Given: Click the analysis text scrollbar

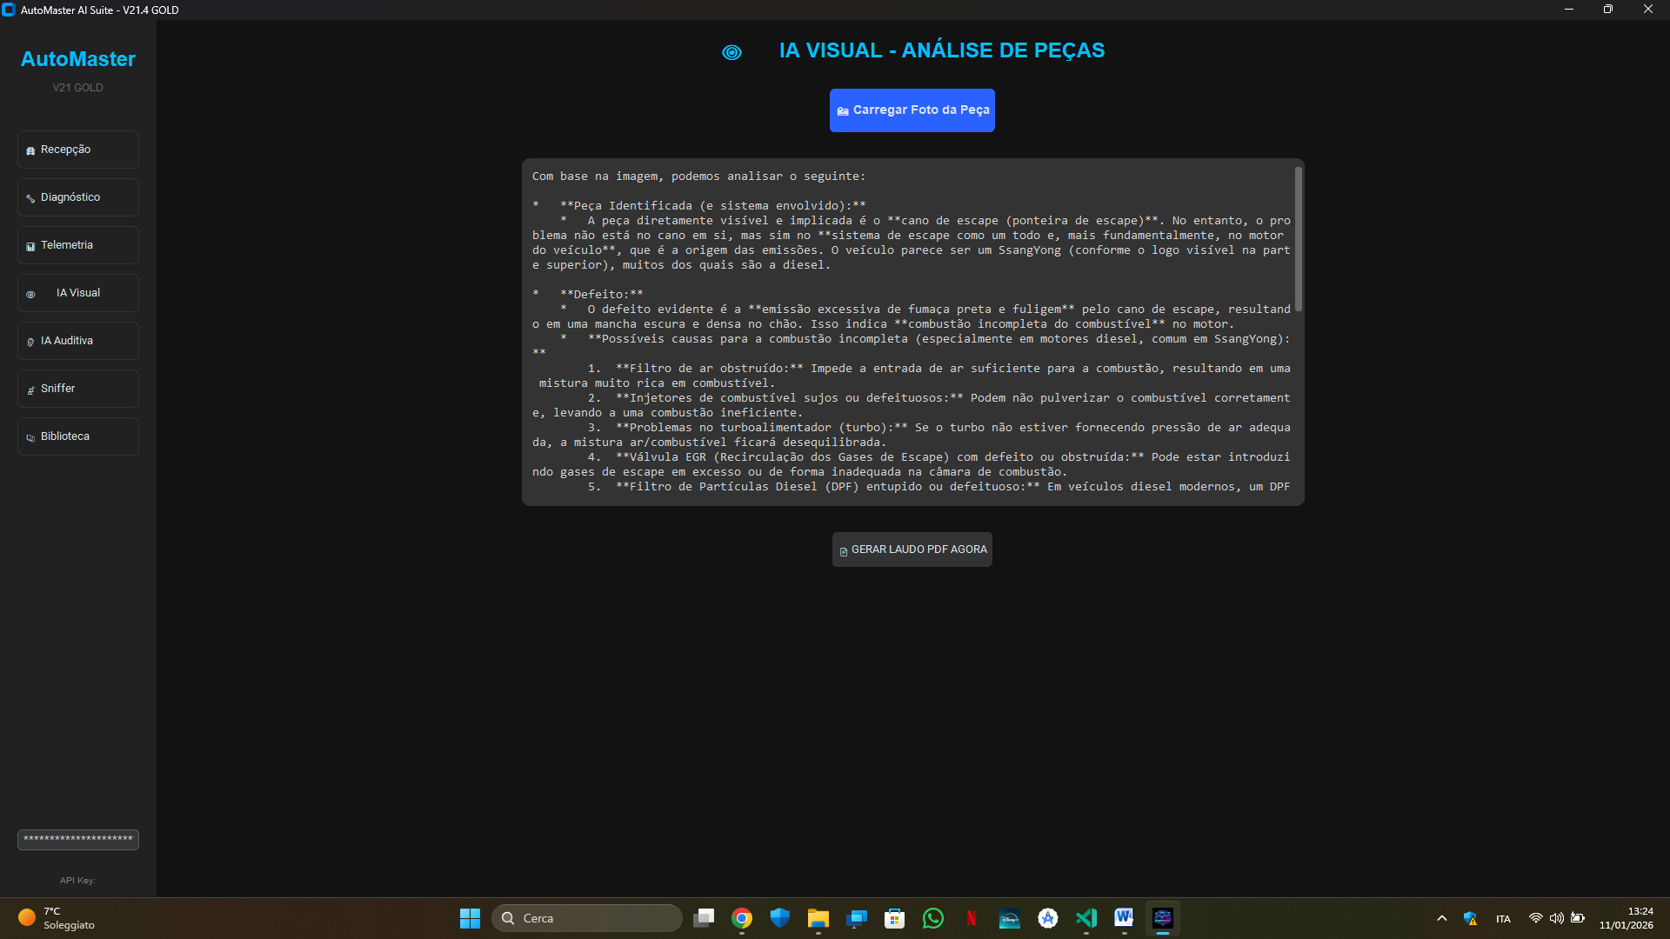Looking at the screenshot, I should (x=1298, y=239).
